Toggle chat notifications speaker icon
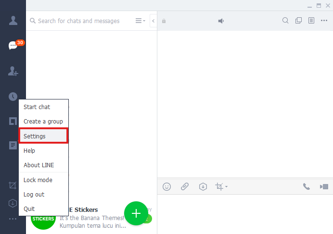The height and width of the screenshot is (234, 333). pyautogui.click(x=221, y=21)
